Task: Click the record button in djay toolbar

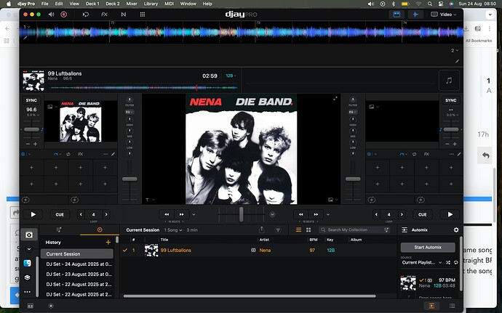Action: tap(64, 15)
